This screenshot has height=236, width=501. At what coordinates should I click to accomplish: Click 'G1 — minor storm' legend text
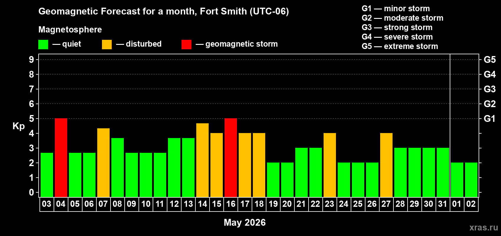click(396, 9)
